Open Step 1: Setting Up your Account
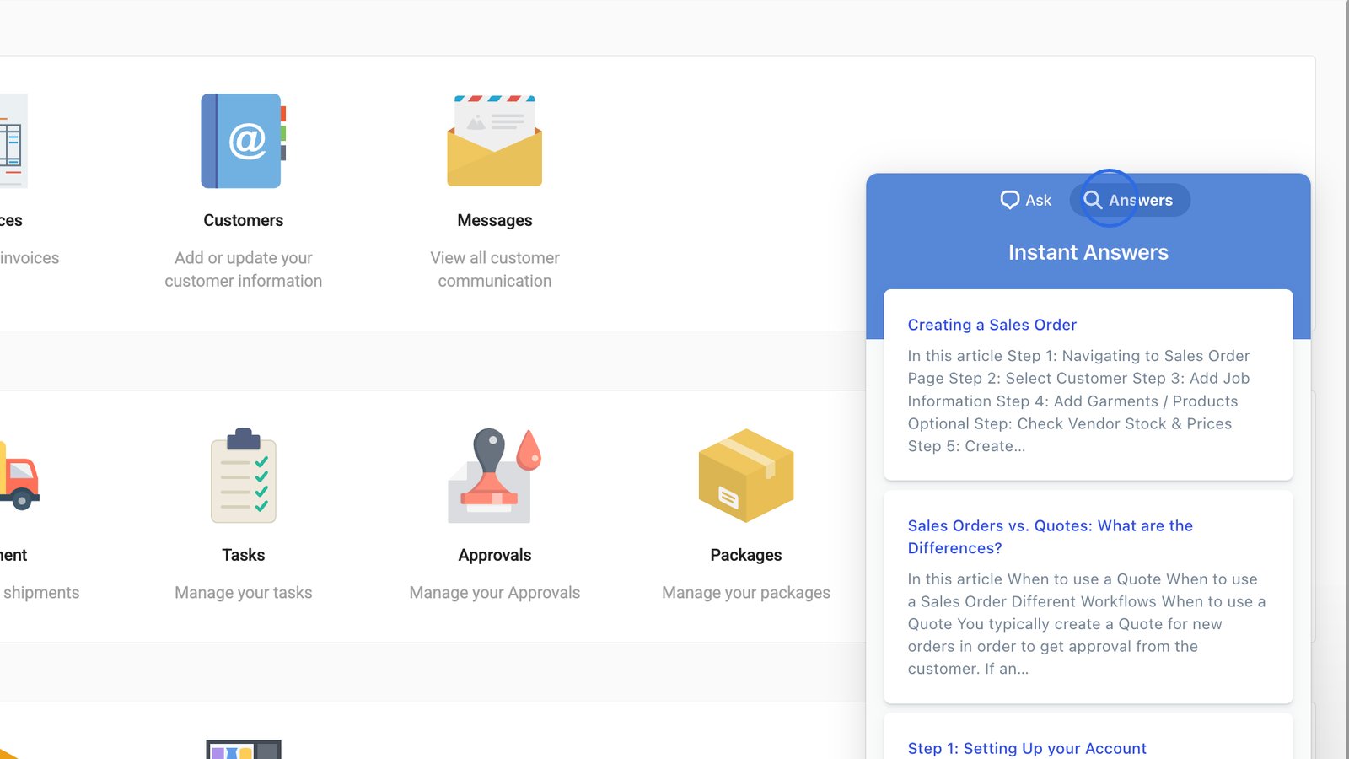Viewport: 1349px width, 759px height. [1026, 748]
